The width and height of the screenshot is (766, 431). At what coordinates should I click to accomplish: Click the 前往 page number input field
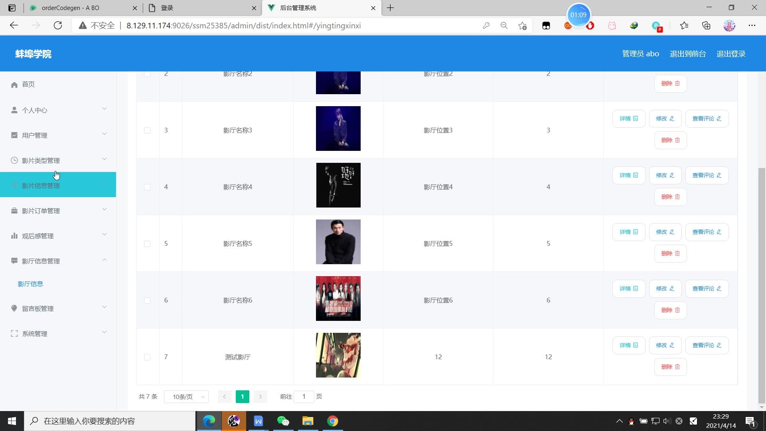[x=304, y=397]
